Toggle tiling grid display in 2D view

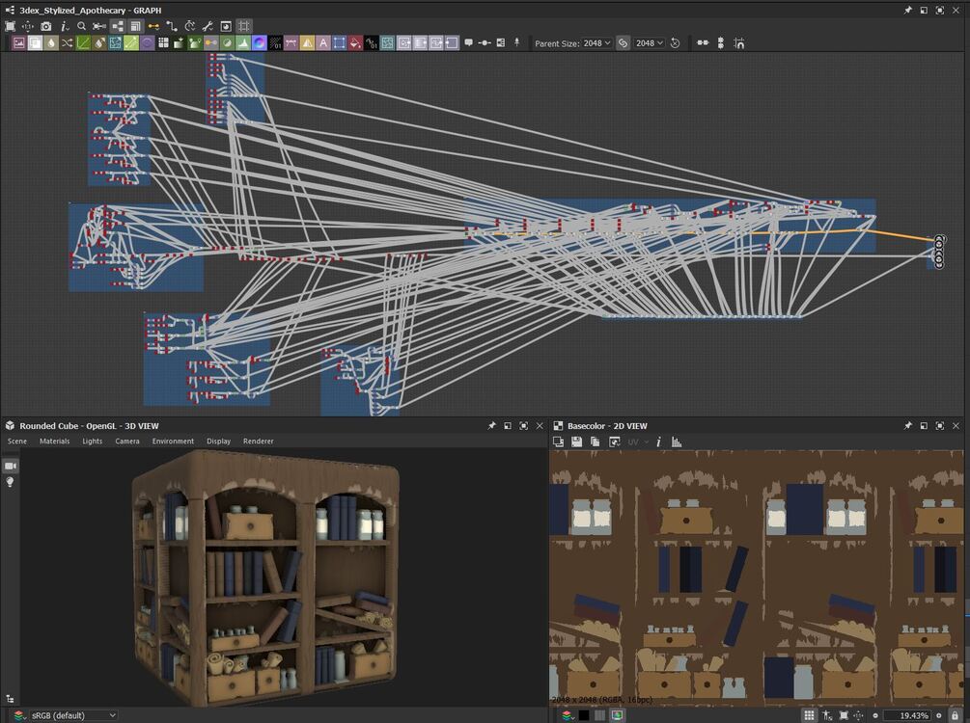[809, 715]
